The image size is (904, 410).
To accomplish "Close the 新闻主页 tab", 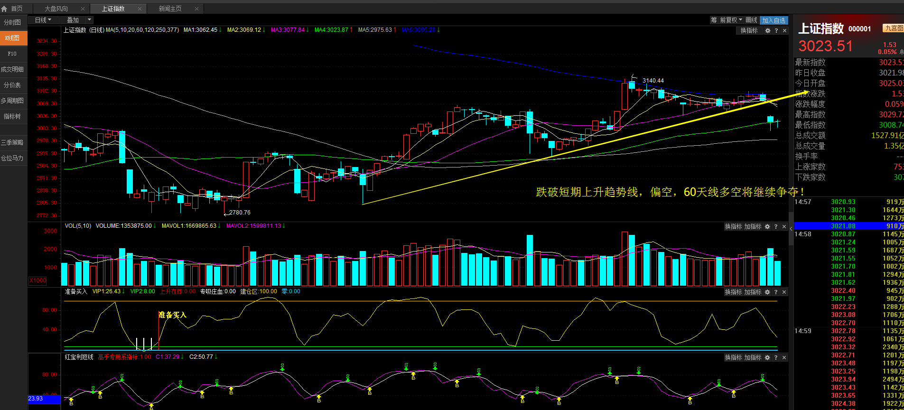I will (197, 9).
